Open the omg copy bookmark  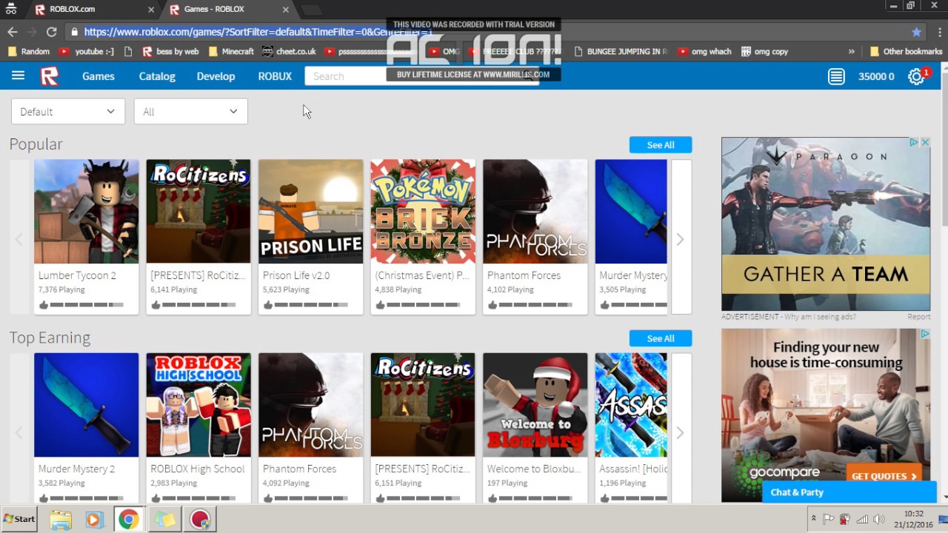(764, 52)
